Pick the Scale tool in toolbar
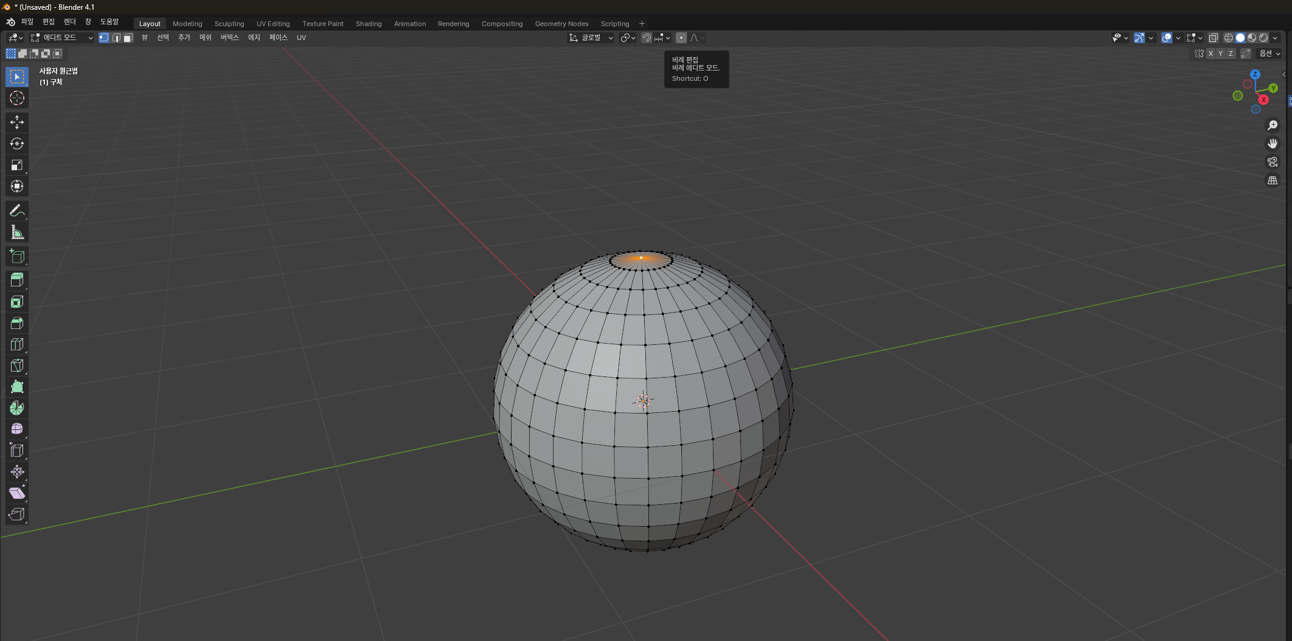The height and width of the screenshot is (641, 1292). coord(17,165)
